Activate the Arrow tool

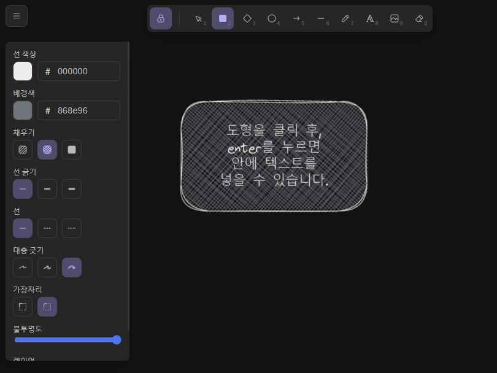point(297,18)
